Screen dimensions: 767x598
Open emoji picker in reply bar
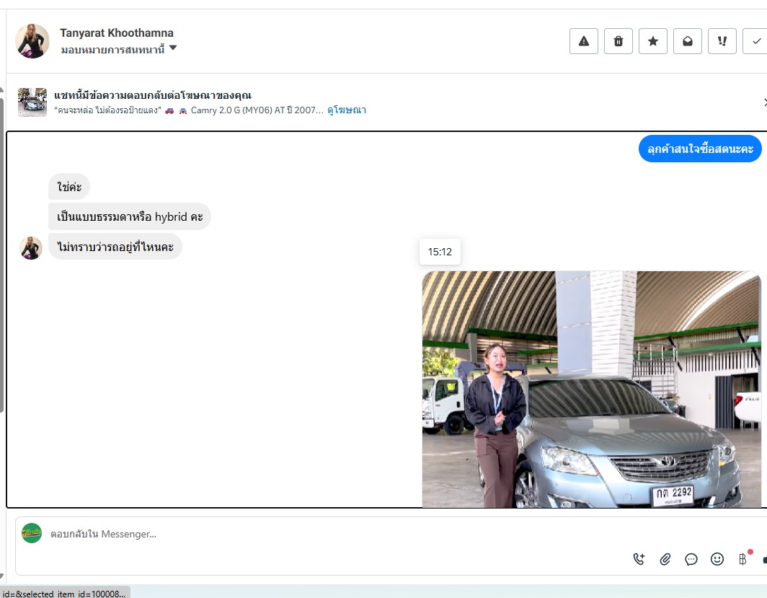[x=717, y=559]
